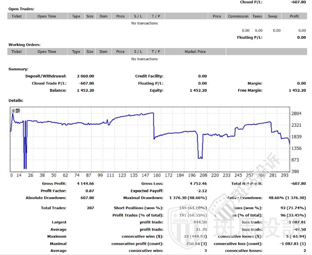312x255 pixels.
Task: Select the Taxes column header
Action: coord(257,16)
